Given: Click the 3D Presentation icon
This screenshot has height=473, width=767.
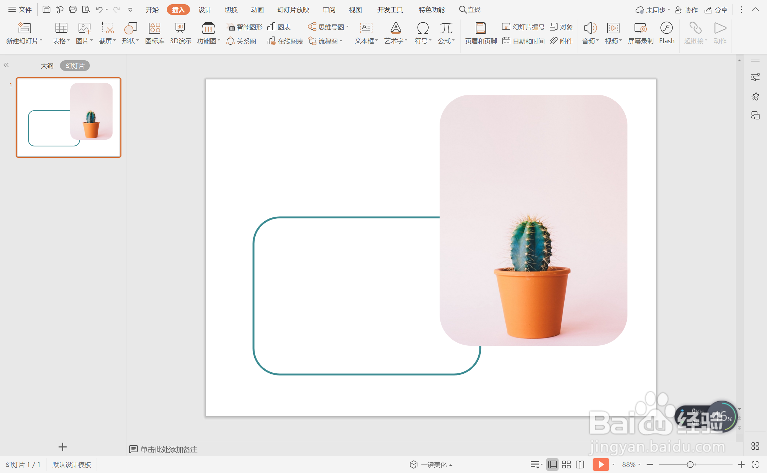Looking at the screenshot, I should 180,33.
